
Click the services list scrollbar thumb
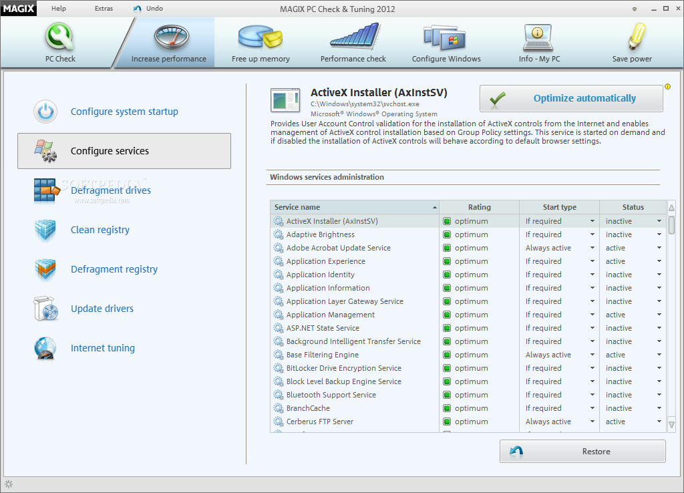point(671,225)
